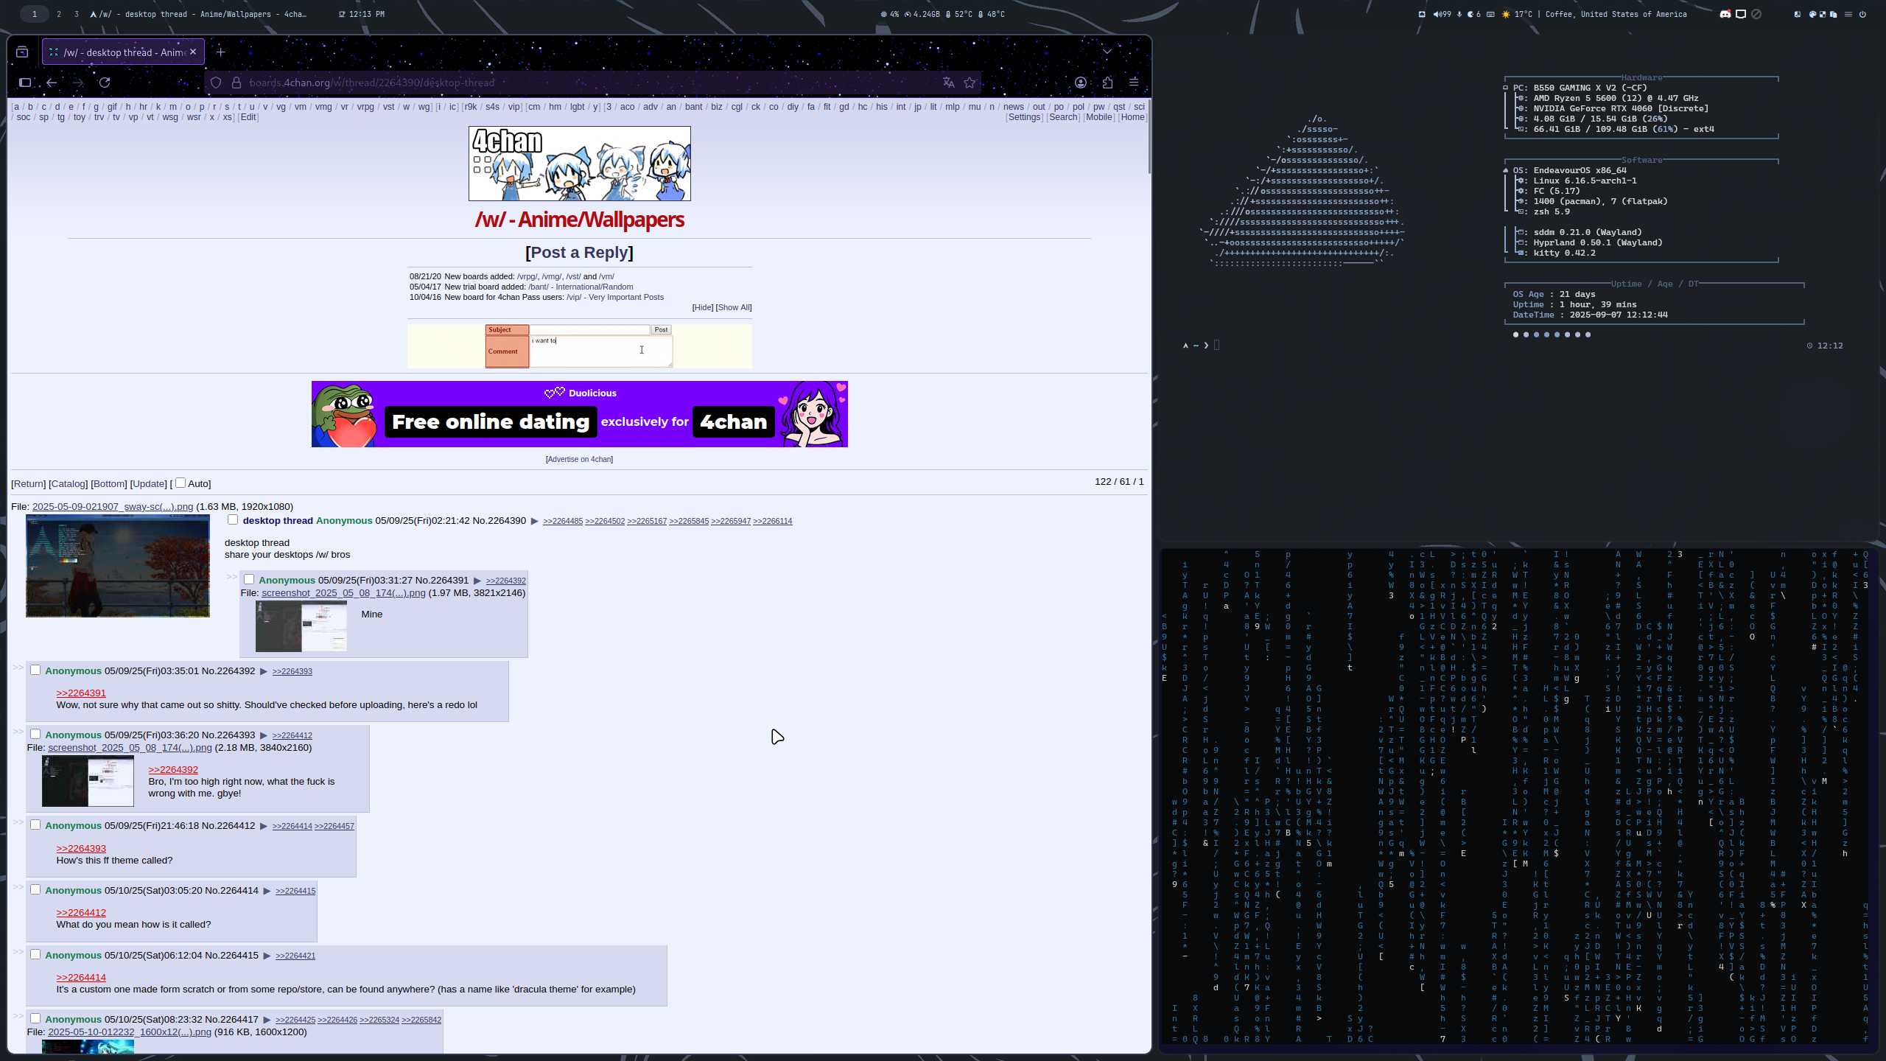Click the tracking protection shield icon
Image resolution: width=1886 pixels, height=1061 pixels.
216,83
